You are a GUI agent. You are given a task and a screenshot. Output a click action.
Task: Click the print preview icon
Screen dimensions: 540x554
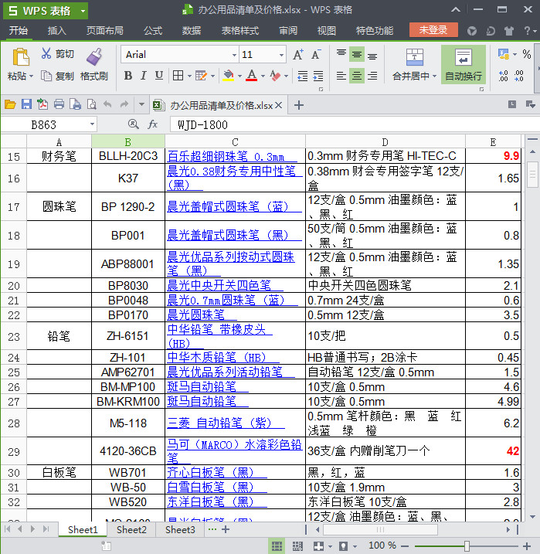pyautogui.click(x=91, y=104)
